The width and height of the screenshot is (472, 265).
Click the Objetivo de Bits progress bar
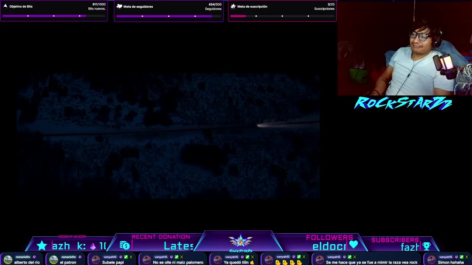[x=54, y=16]
